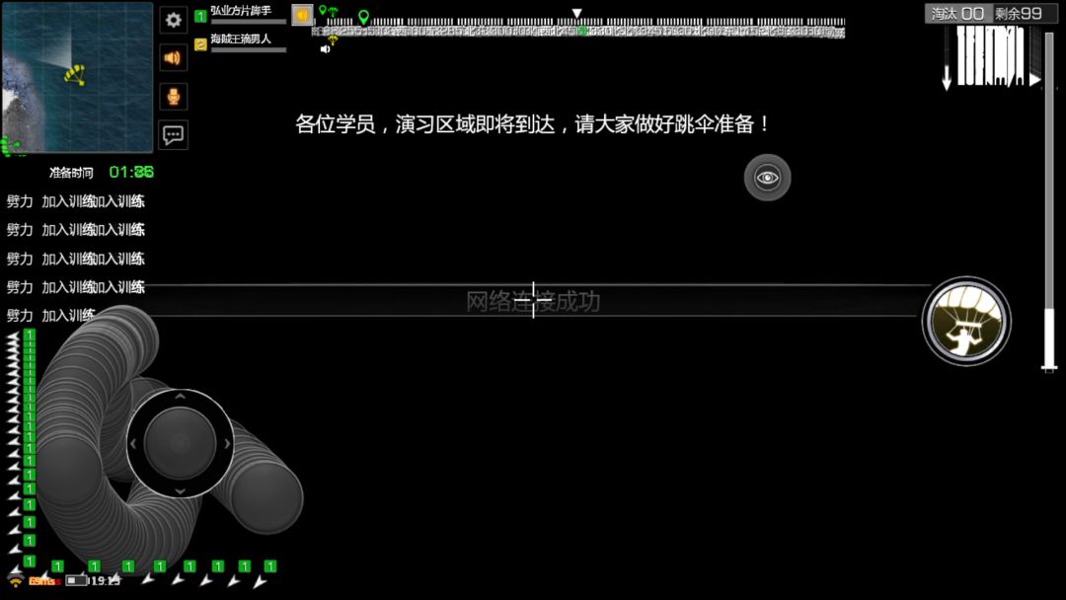Image resolution: width=1066 pixels, height=600 pixels.
Task: Click the small white speaker icon under compass
Action: coord(325,49)
